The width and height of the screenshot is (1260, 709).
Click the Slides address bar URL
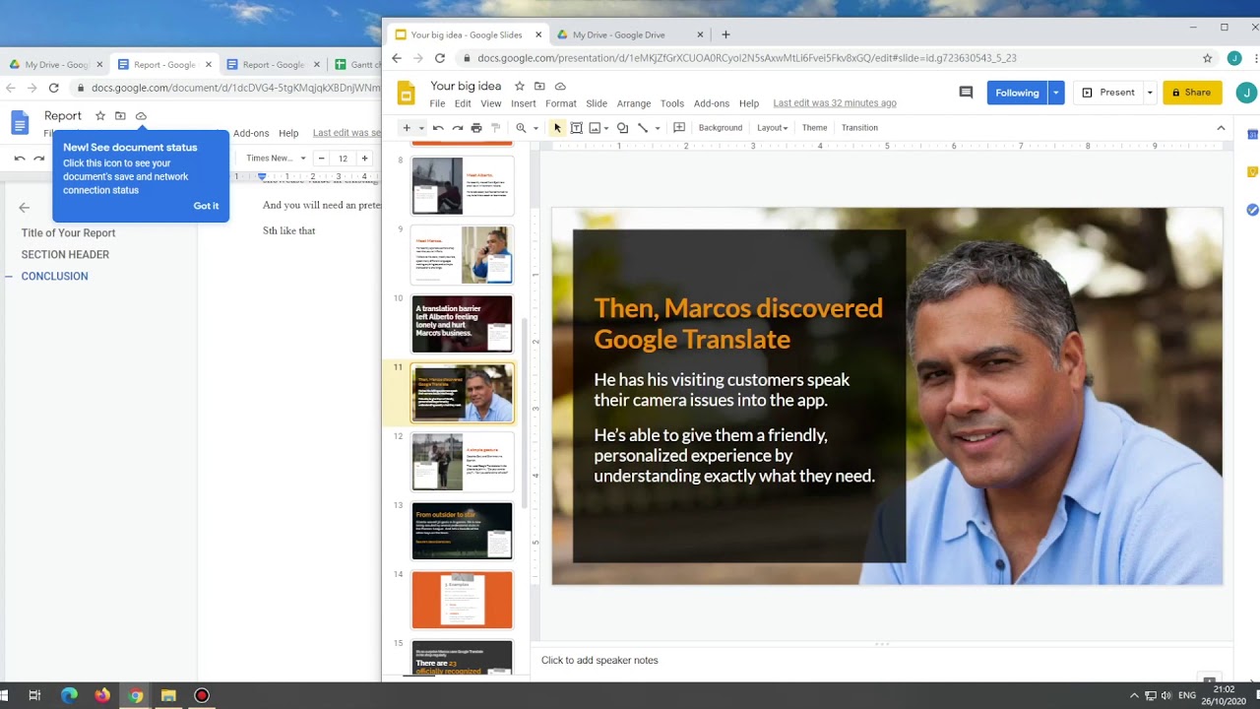click(x=746, y=58)
